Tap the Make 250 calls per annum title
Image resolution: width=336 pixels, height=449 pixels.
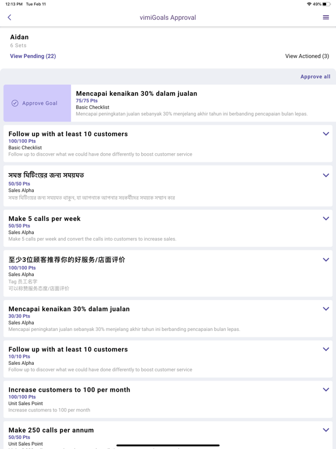tap(51, 430)
